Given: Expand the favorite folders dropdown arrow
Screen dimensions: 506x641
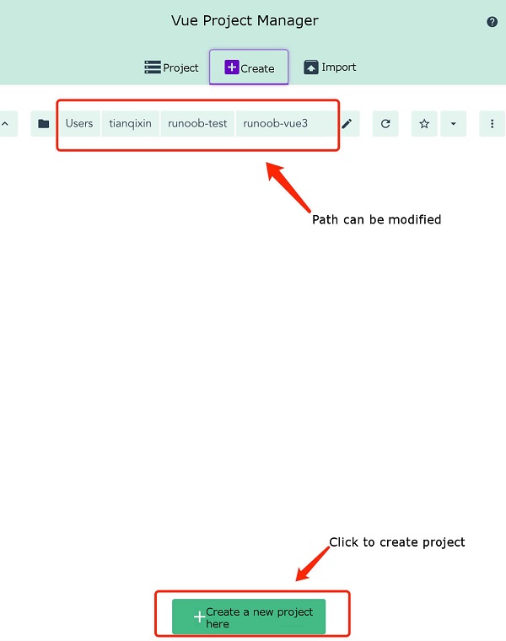Looking at the screenshot, I should [x=453, y=124].
